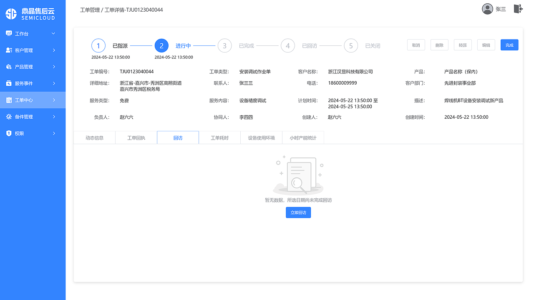Click the 编辑 button
Viewport: 534px width, 300px height.
coord(486,45)
